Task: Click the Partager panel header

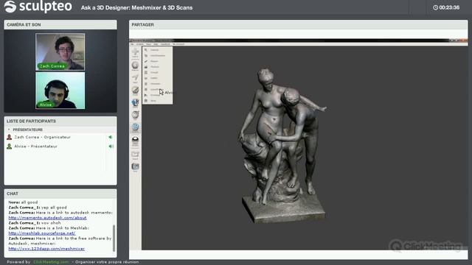Action: pyautogui.click(x=298, y=24)
